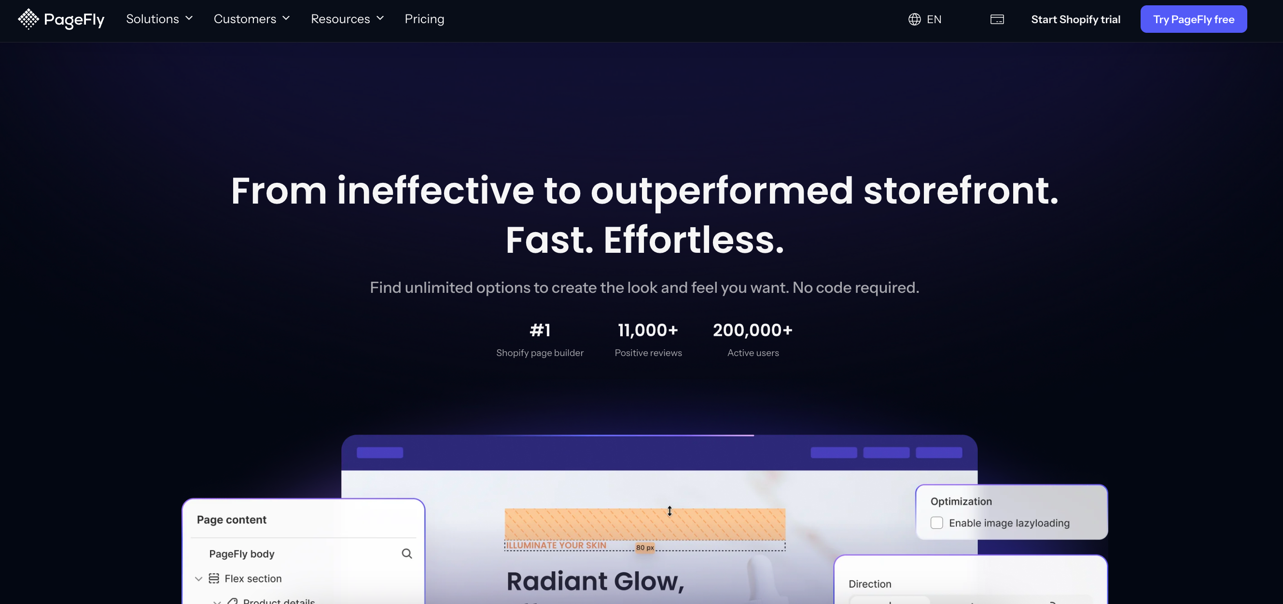Select the PageFly body tree item
Screen dimensions: 1283x604
click(x=241, y=554)
